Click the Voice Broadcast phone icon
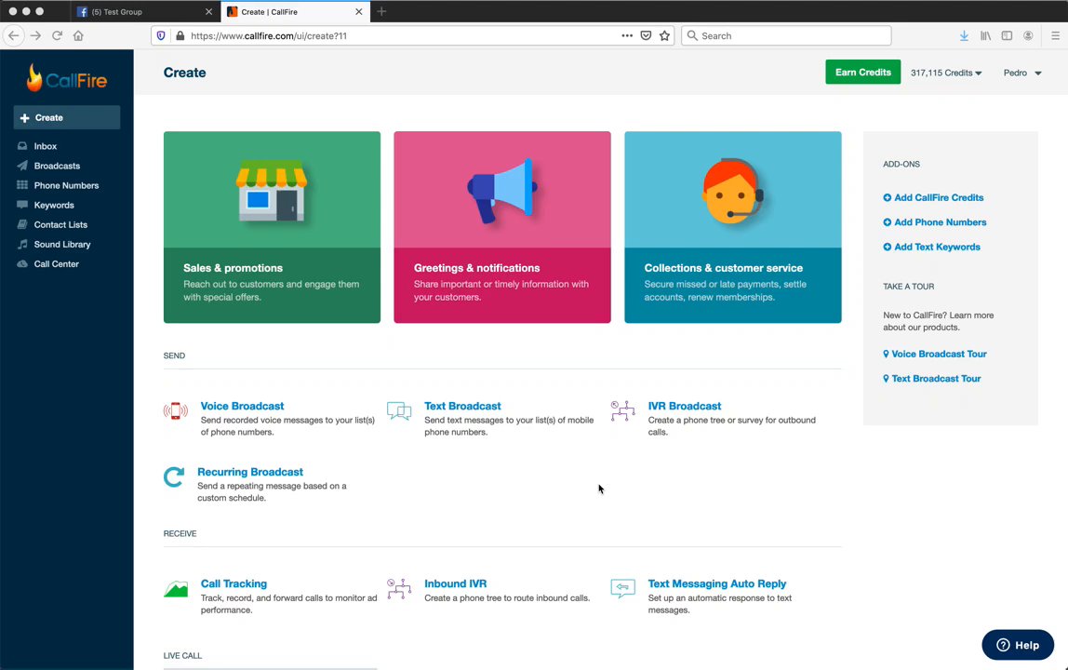 point(175,411)
